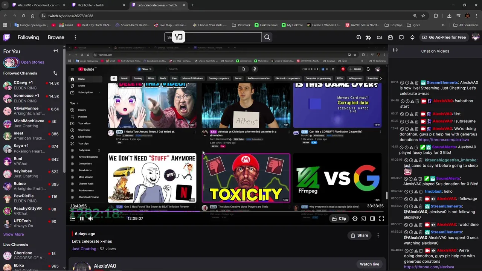The width and height of the screenshot is (482, 271).
Task: Open the Cosplays bookmark folder
Action: point(394,25)
